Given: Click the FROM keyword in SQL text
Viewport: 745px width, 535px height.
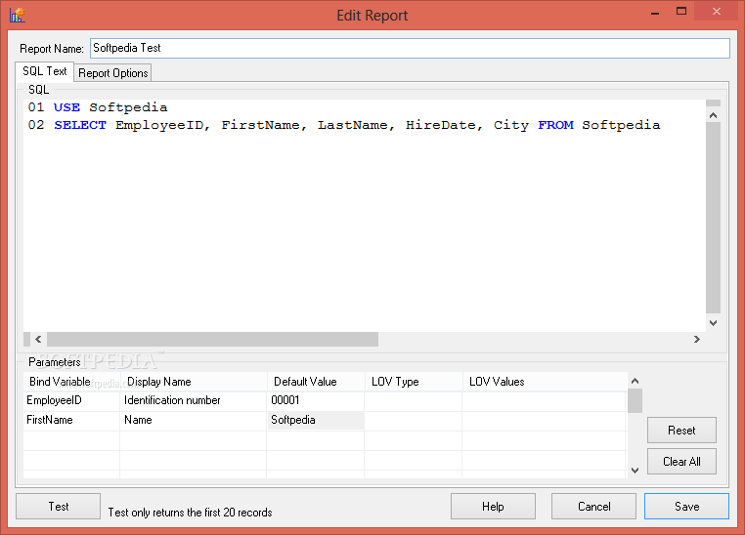Looking at the screenshot, I should point(555,125).
